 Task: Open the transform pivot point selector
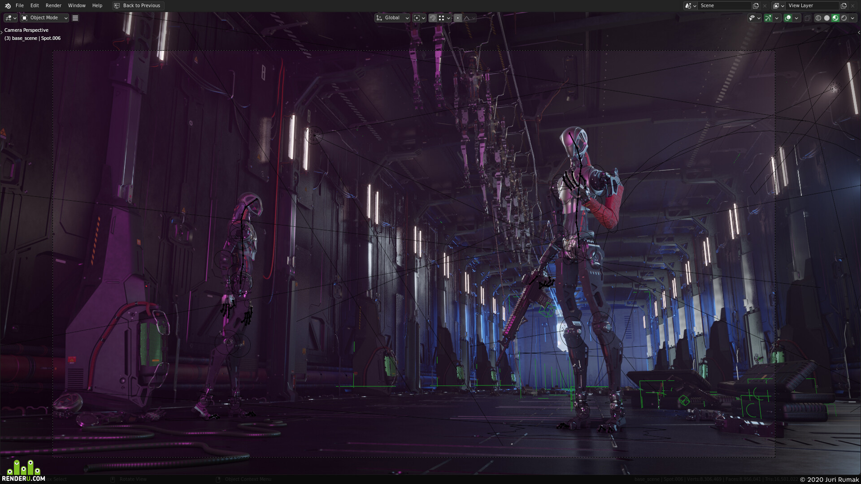(419, 18)
